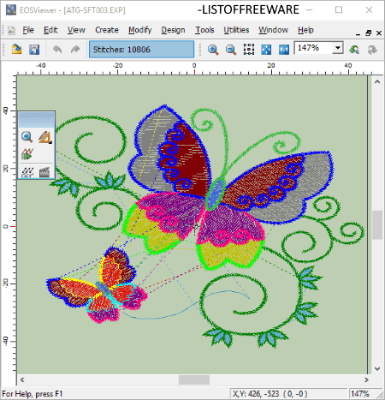Viewport: 385px width, 400px height.
Task: Start the stitch playback simulator icon
Action: click(27, 154)
